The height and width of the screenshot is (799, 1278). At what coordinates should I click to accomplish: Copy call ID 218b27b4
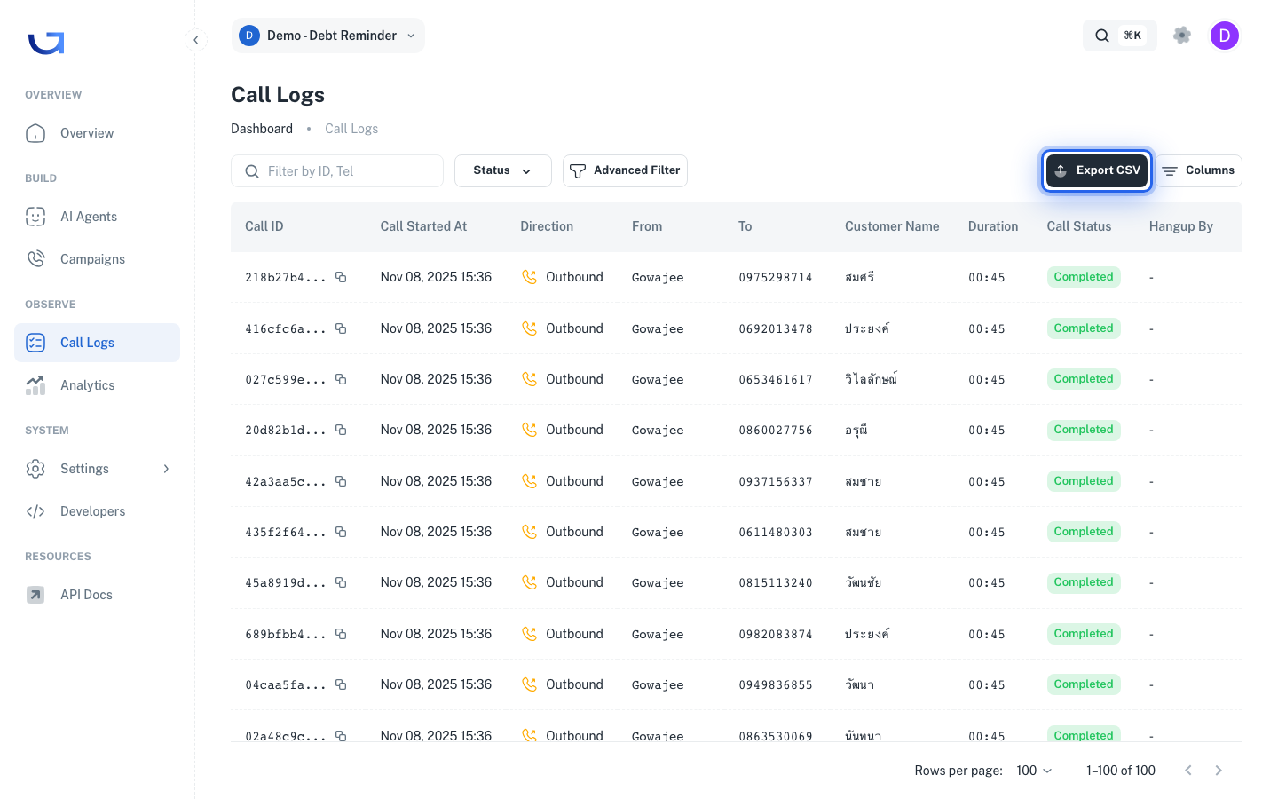(341, 277)
